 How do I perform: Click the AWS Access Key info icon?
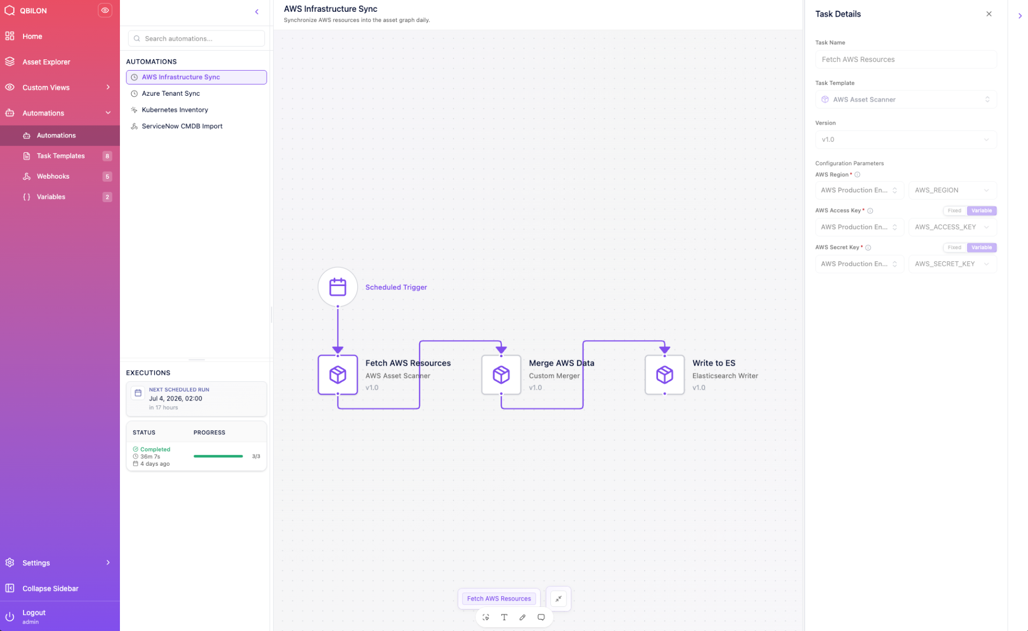point(870,211)
